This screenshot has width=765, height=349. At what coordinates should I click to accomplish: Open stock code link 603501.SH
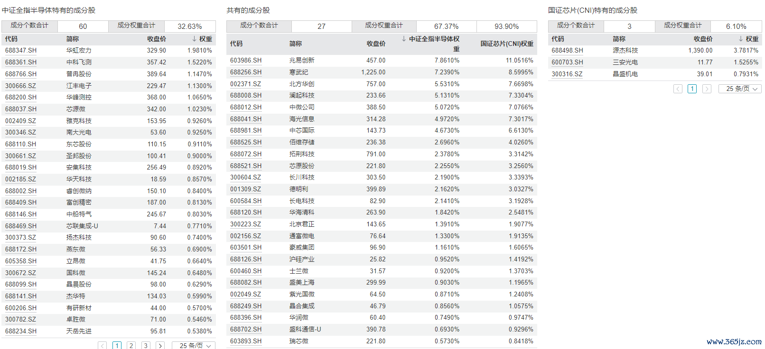pyautogui.click(x=246, y=247)
